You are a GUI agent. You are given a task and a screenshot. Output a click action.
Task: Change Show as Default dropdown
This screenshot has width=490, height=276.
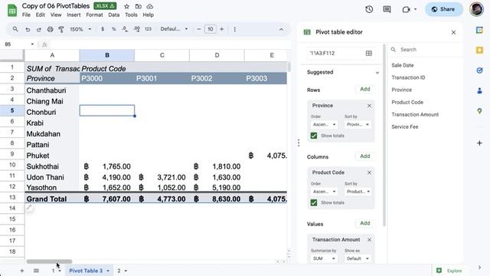click(x=358, y=258)
